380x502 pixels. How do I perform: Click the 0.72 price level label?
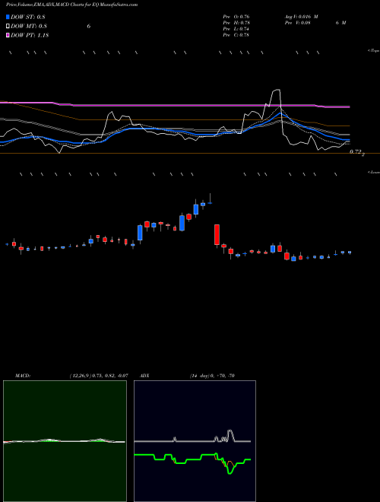point(356,152)
